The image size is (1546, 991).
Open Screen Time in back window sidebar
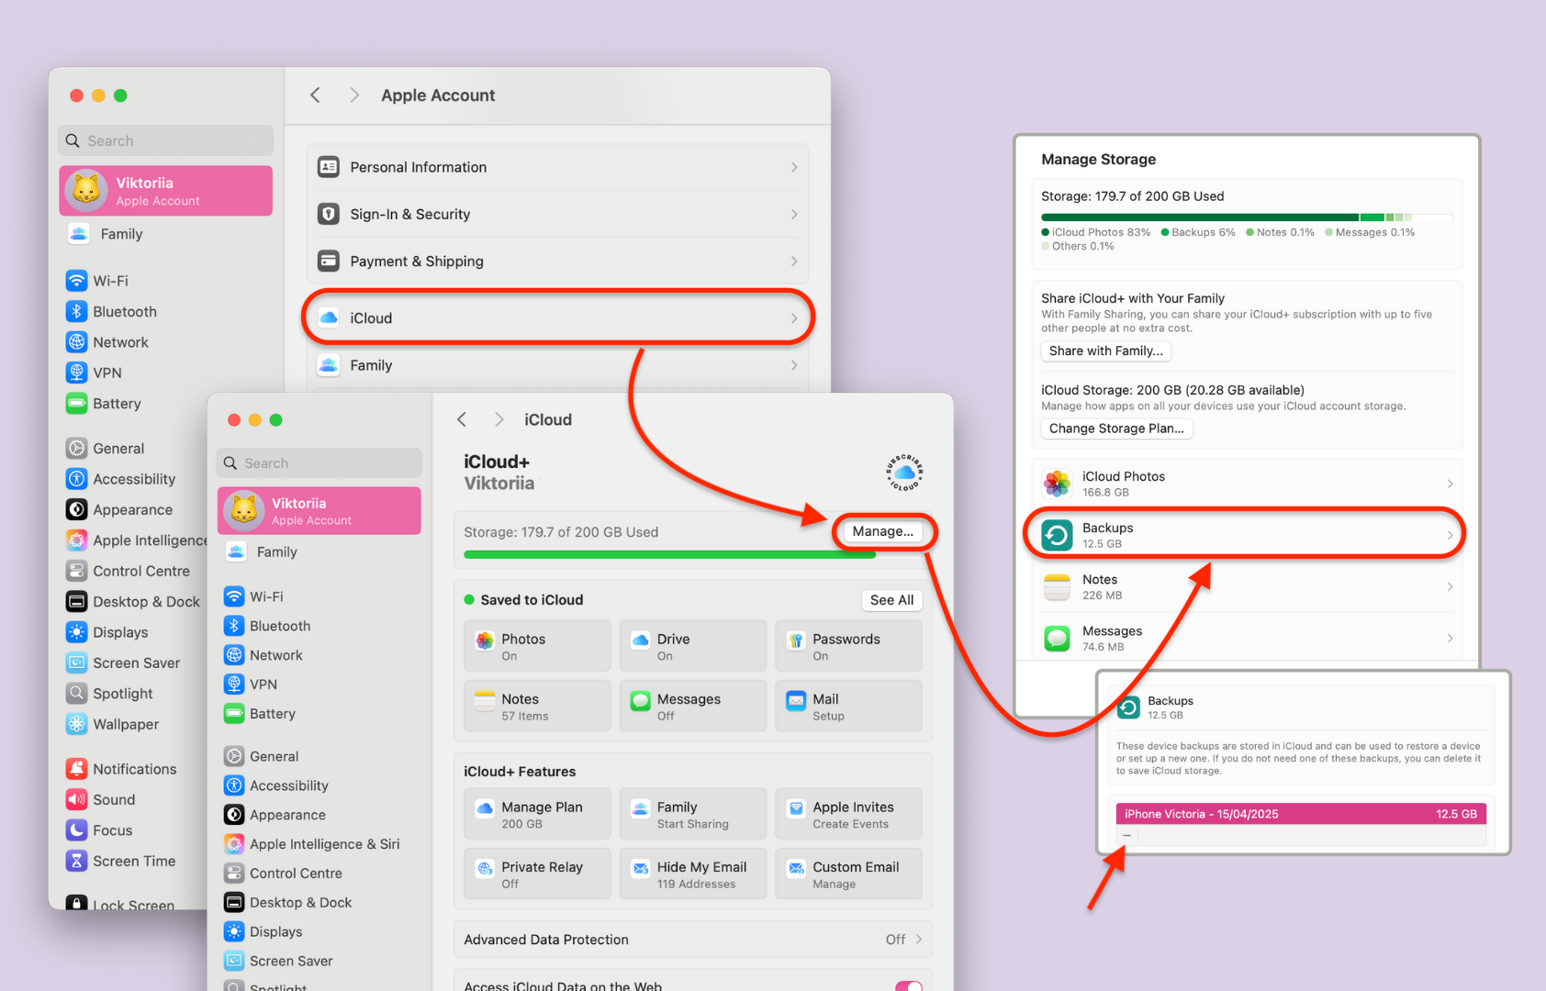tap(120, 861)
